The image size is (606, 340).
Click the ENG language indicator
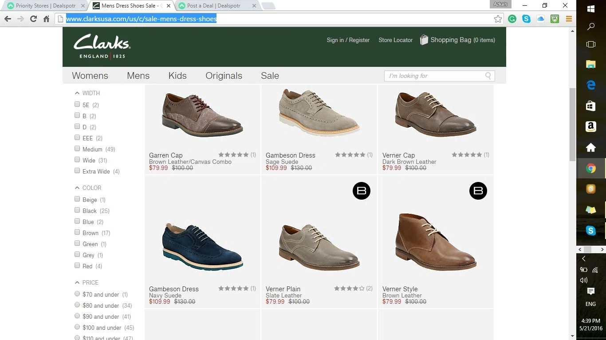590,304
